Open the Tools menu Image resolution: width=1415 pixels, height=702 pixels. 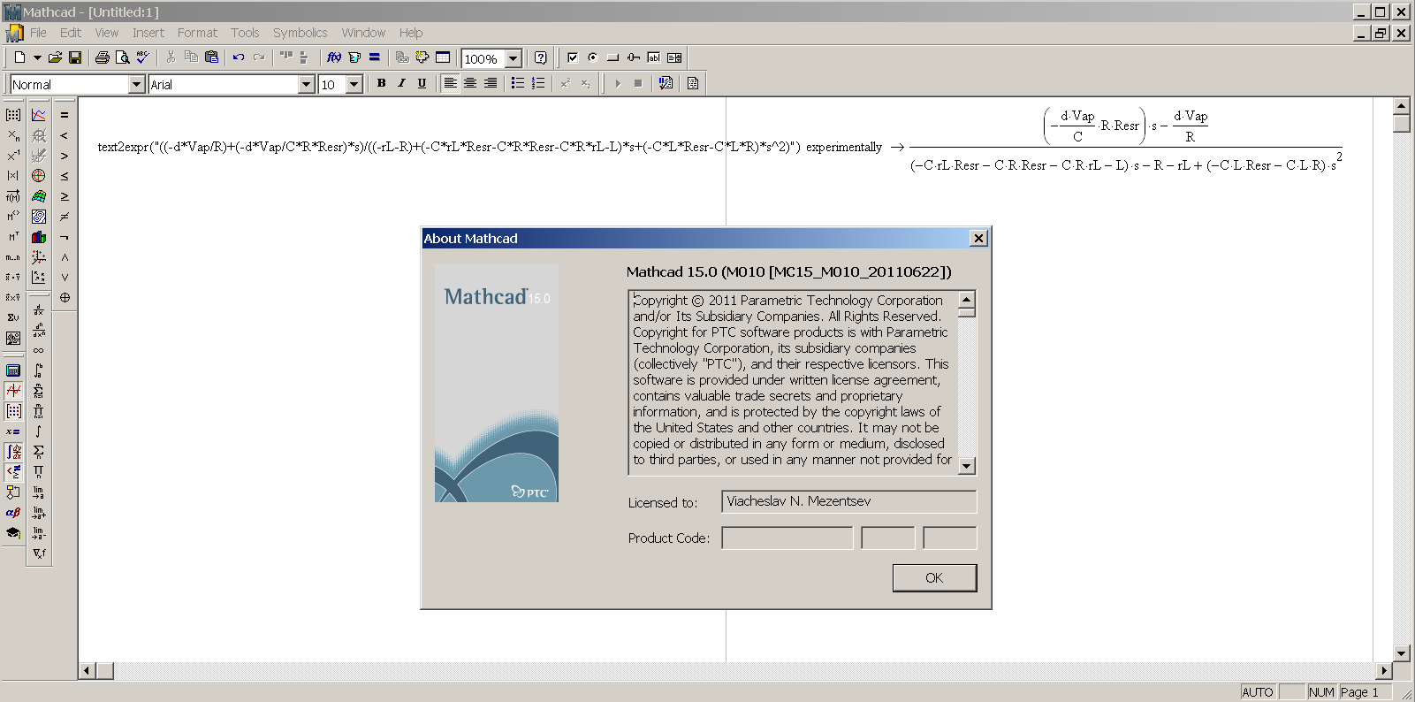(x=245, y=33)
